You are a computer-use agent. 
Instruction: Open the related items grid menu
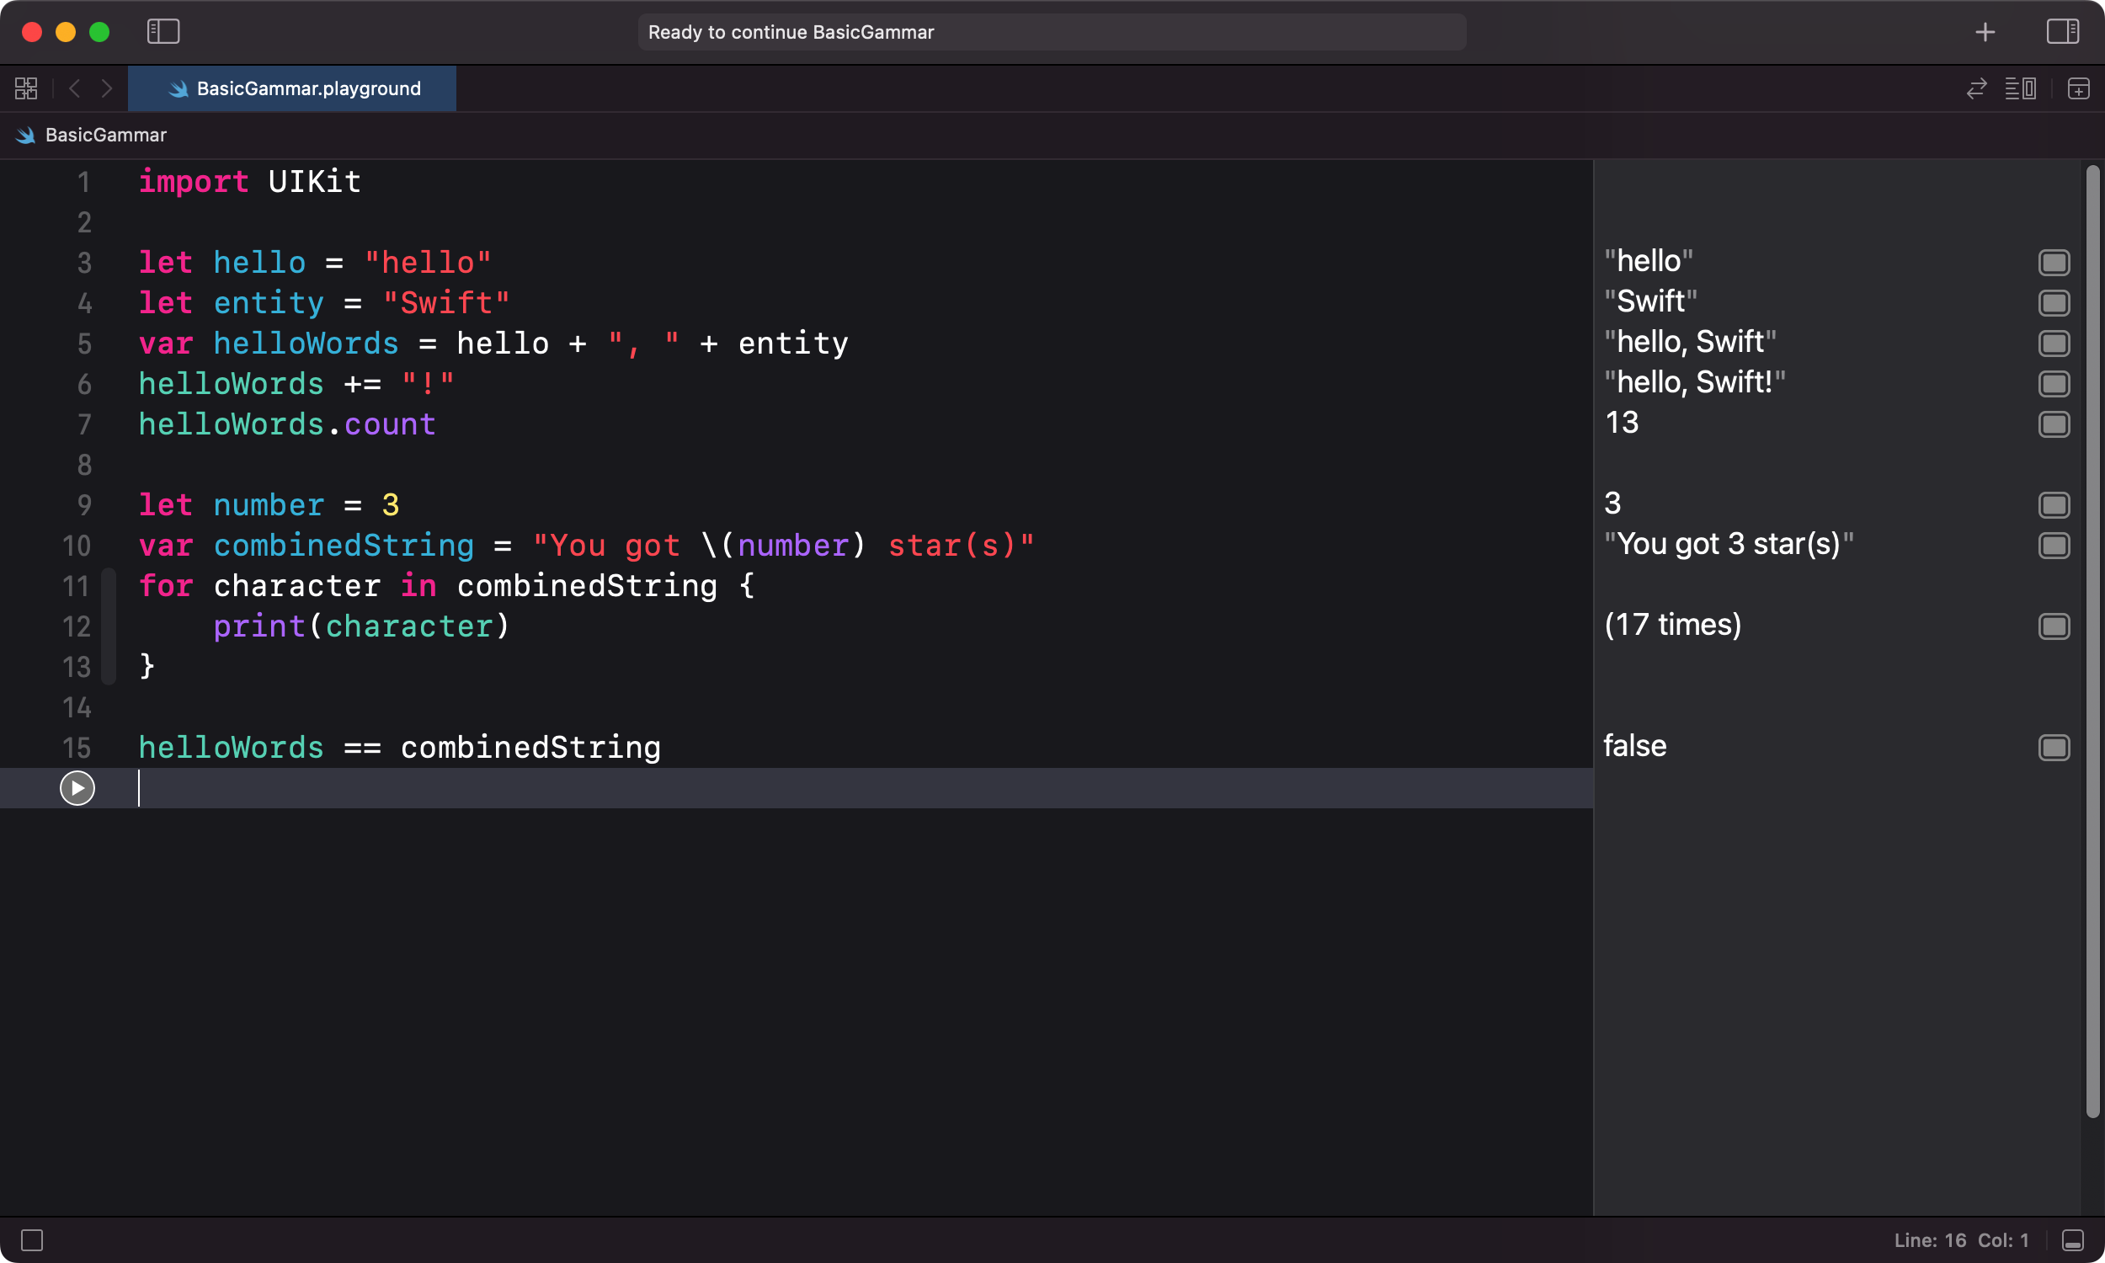(26, 88)
